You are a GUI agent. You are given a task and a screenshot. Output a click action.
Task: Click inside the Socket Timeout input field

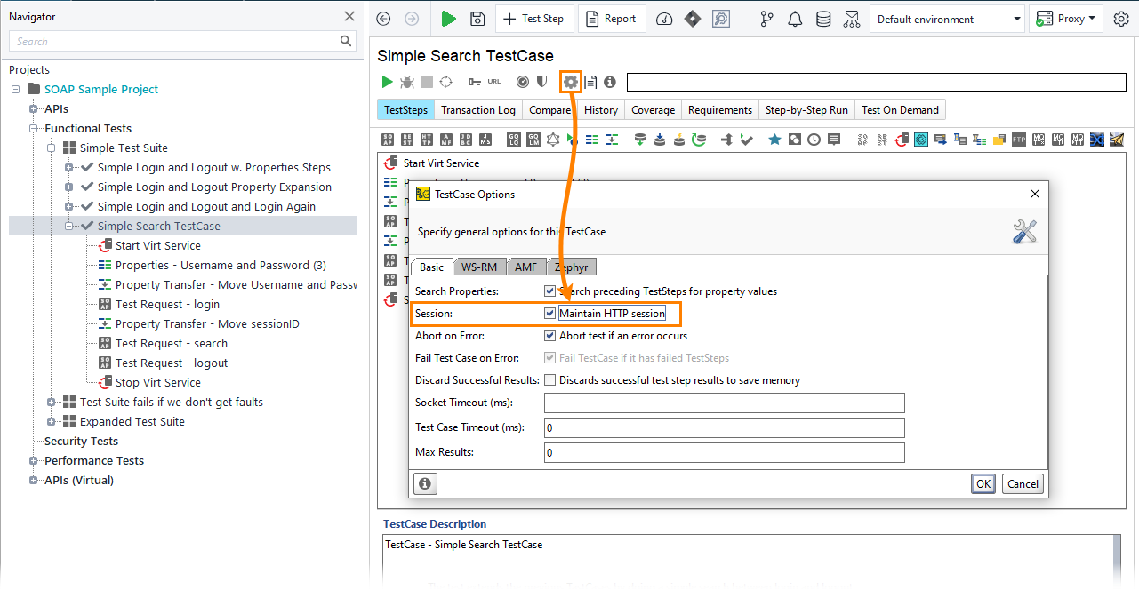coord(723,401)
